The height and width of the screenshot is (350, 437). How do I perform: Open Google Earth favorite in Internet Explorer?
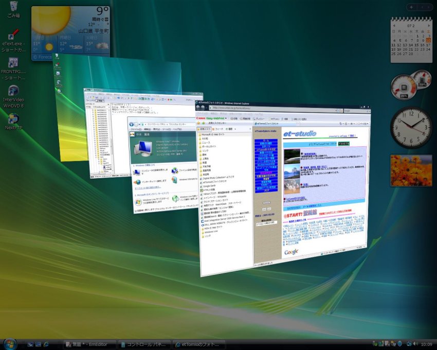207,186
